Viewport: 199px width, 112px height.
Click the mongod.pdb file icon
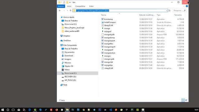tap(102, 35)
